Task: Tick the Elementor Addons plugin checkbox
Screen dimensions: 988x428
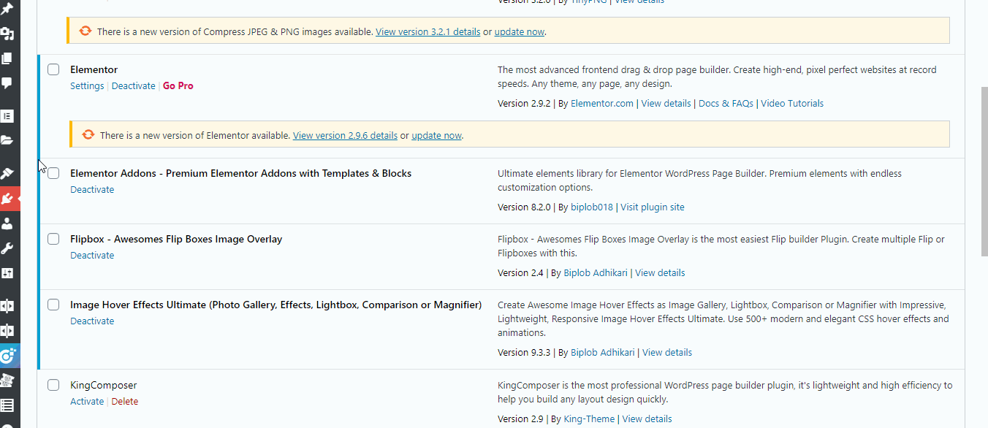Action: pos(53,173)
